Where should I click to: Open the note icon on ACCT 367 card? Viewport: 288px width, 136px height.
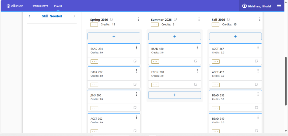pos(256,61)
